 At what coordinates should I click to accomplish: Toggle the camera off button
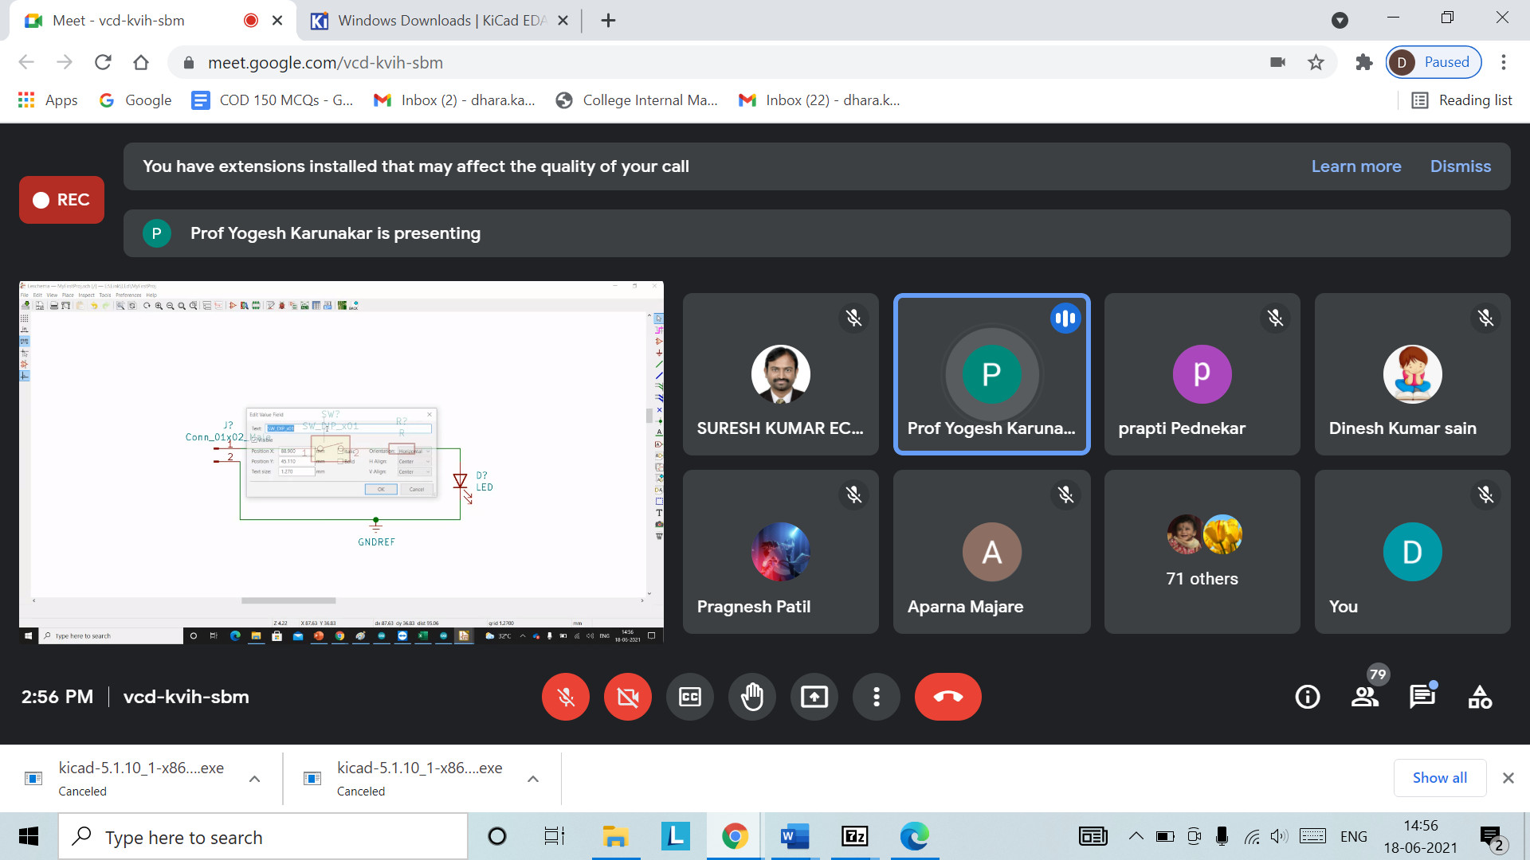[x=628, y=697]
